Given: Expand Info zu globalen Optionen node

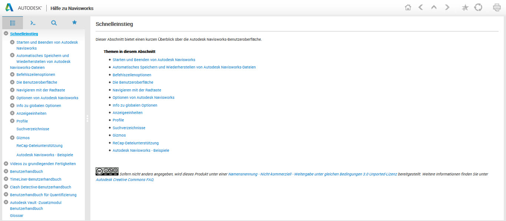Looking at the screenshot, I should 12,106.
